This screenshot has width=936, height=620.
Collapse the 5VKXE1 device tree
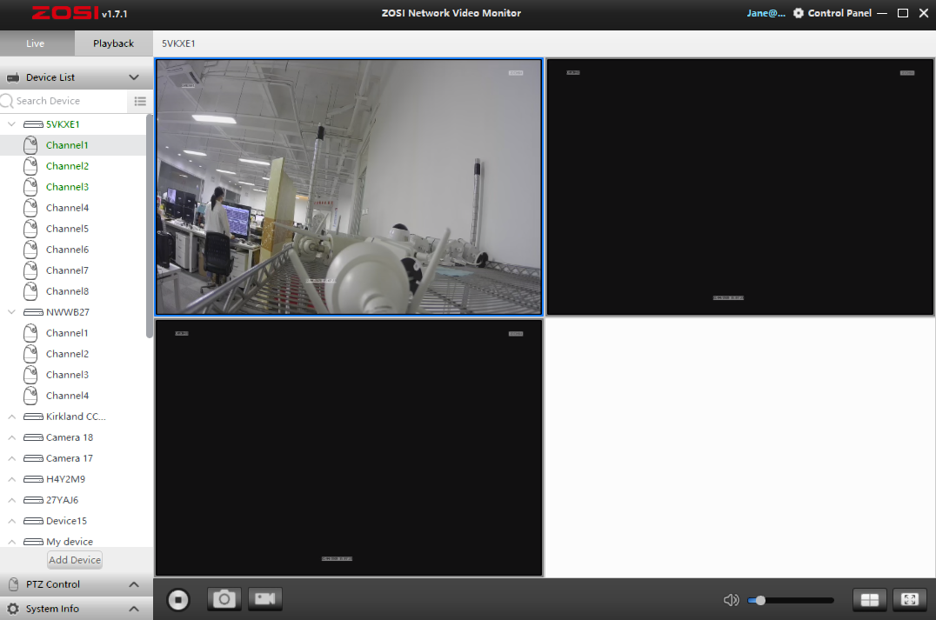12,124
